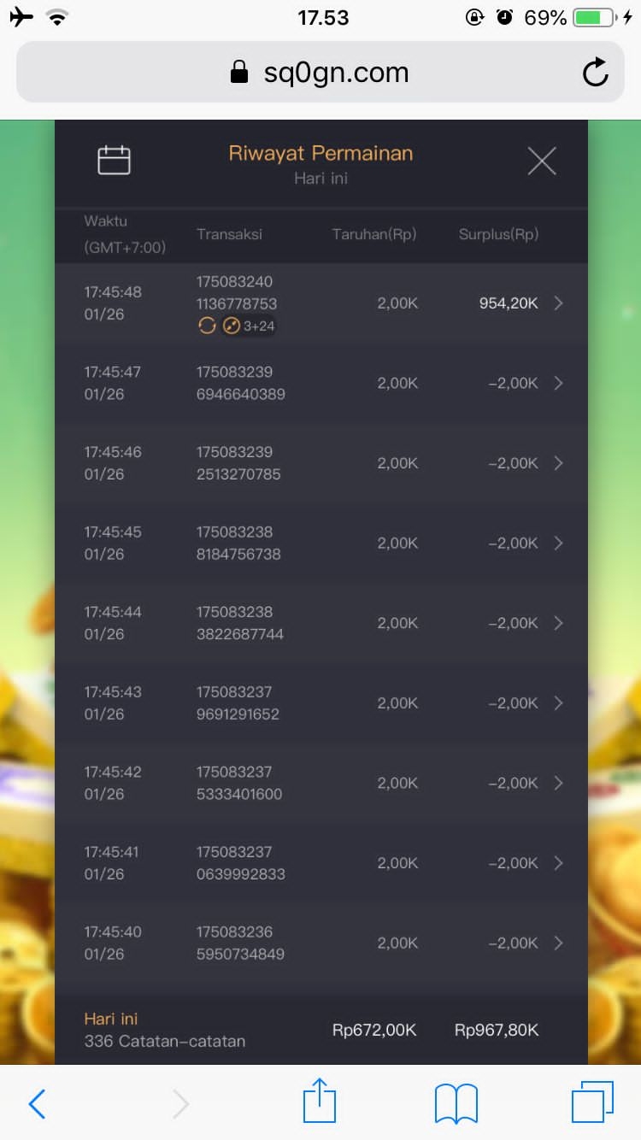Open the calendar date picker icon
Image resolution: width=641 pixels, height=1140 pixels.
(x=114, y=161)
